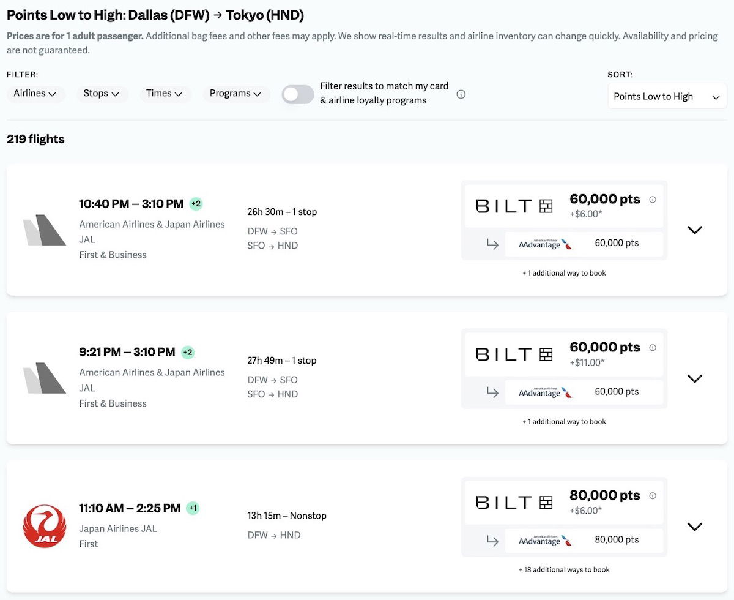
Task: Click '26h 30m – 1 stop' duration
Action: (x=282, y=212)
